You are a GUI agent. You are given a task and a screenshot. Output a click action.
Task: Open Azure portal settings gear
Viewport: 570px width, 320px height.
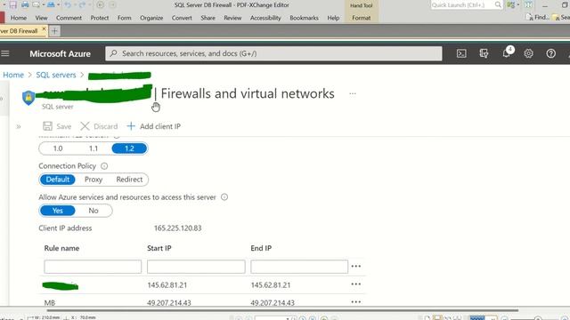[x=528, y=53]
